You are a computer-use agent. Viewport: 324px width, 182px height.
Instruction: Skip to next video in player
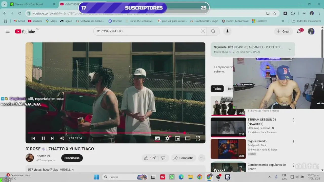[52, 138]
